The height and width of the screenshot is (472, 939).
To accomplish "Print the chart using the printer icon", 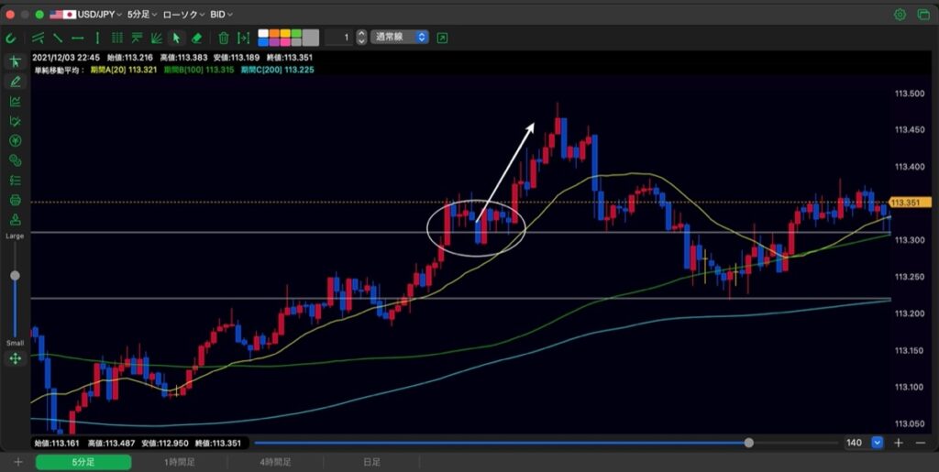I will tap(15, 200).
